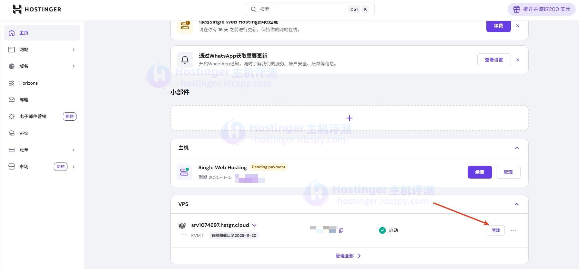
Task: Click the Hostinger logo in header
Action: click(37, 9)
